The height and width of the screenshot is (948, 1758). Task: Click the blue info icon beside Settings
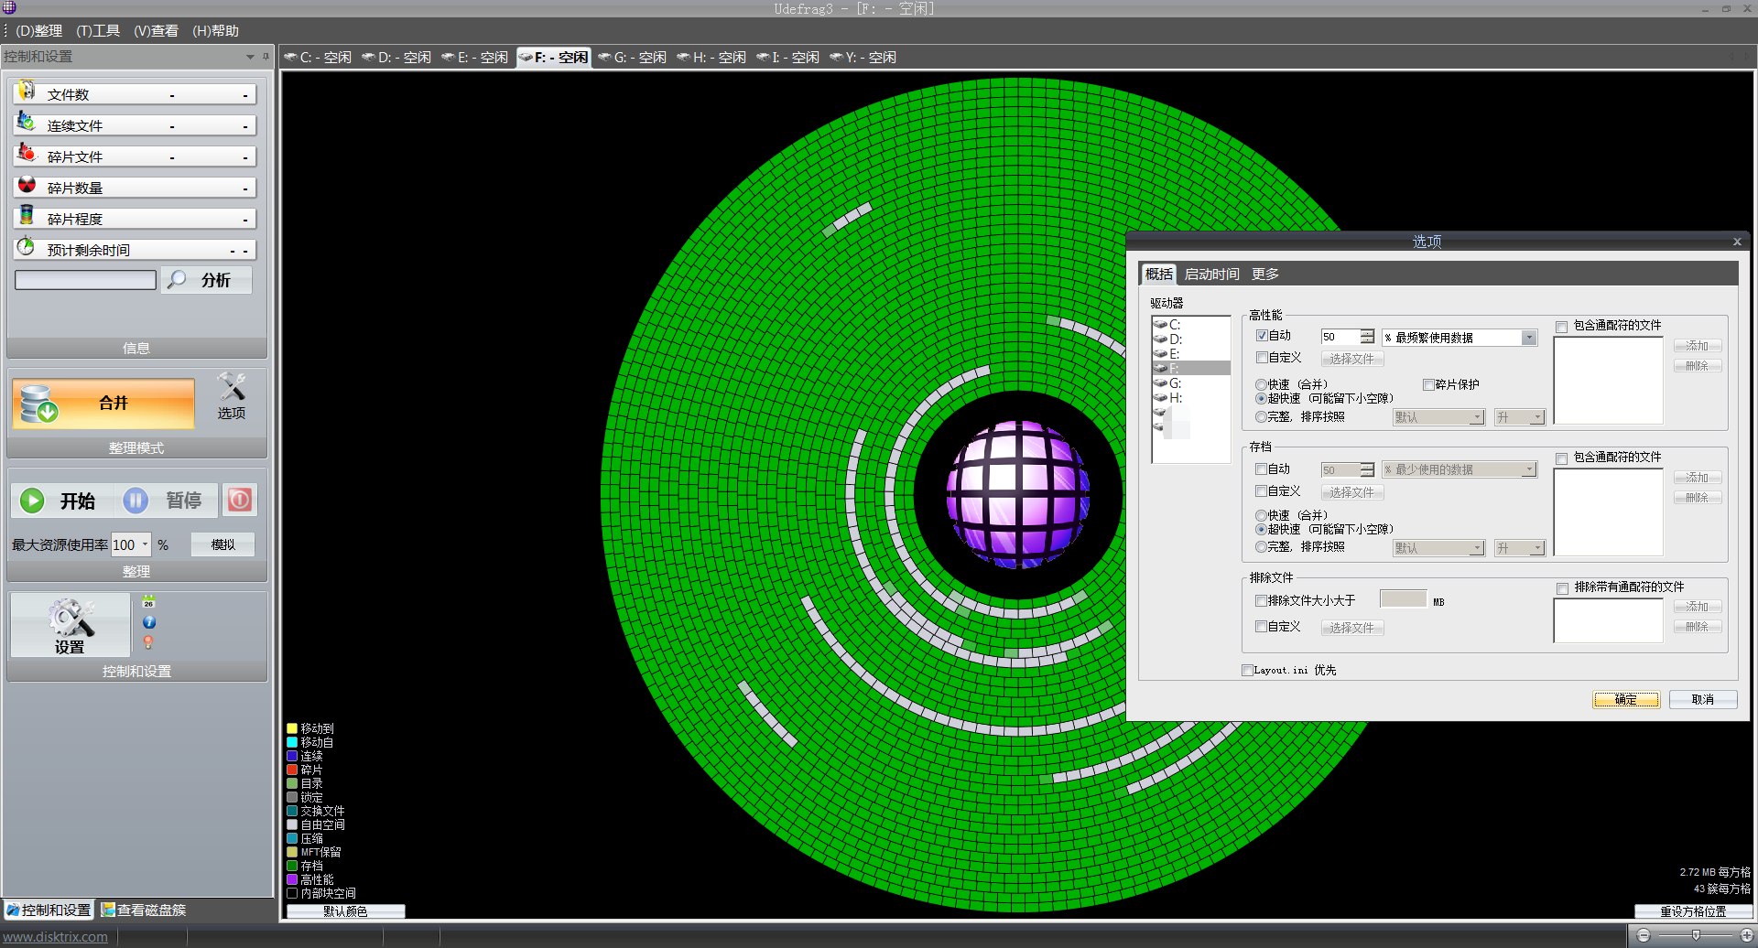[149, 622]
